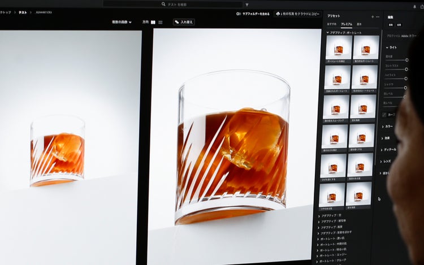Click 1枚の写真をクラウドにコピー button
This screenshot has height=265, width=424.
[298, 14]
